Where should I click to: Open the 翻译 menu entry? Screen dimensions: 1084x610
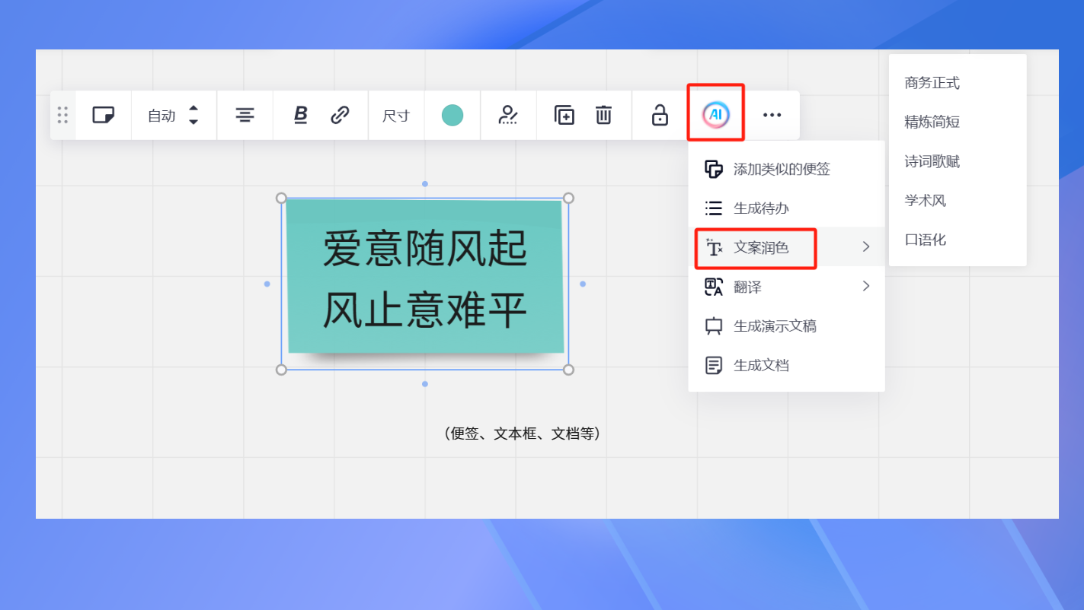(786, 287)
